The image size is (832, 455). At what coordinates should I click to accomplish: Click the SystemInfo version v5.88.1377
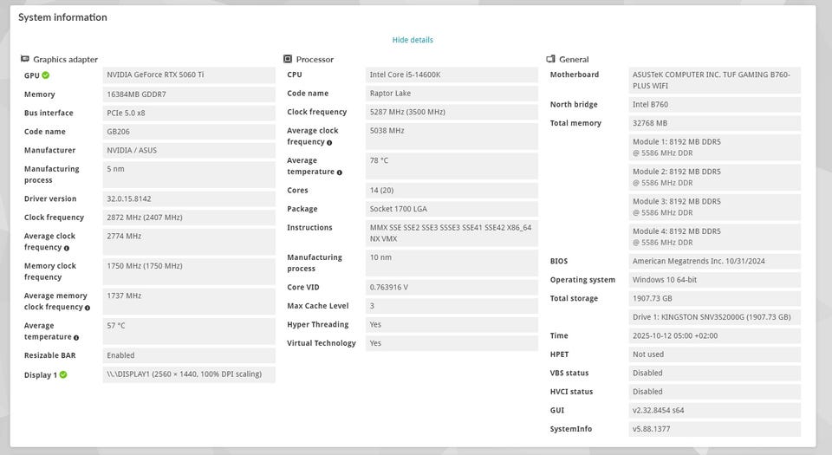pos(715,429)
